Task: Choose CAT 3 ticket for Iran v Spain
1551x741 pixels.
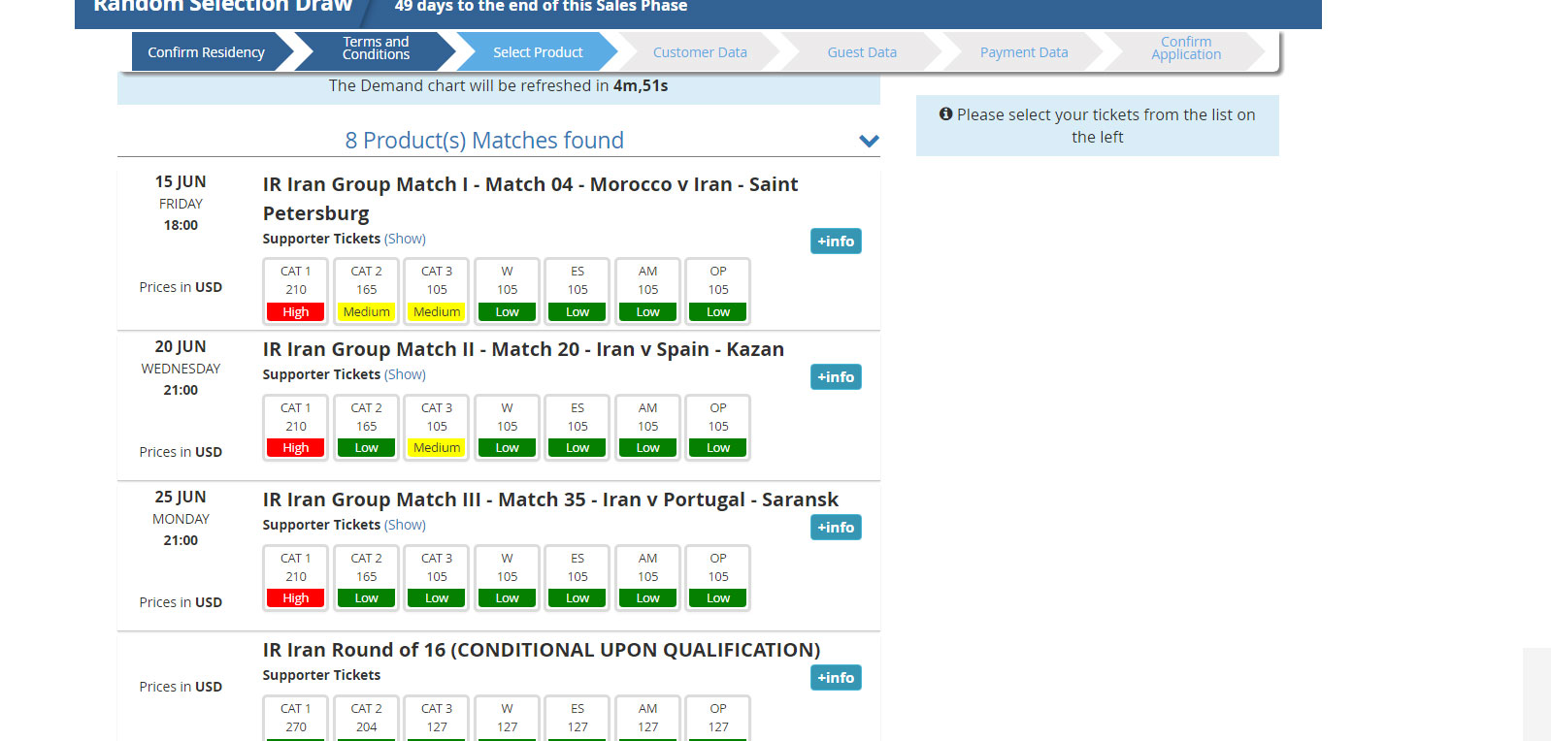Action: 437,428
